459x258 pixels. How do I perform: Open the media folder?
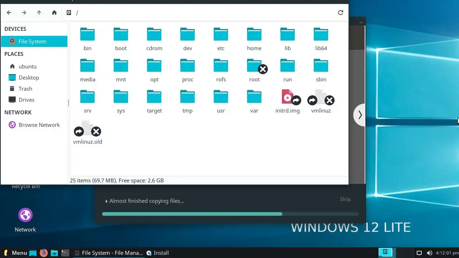click(87, 71)
